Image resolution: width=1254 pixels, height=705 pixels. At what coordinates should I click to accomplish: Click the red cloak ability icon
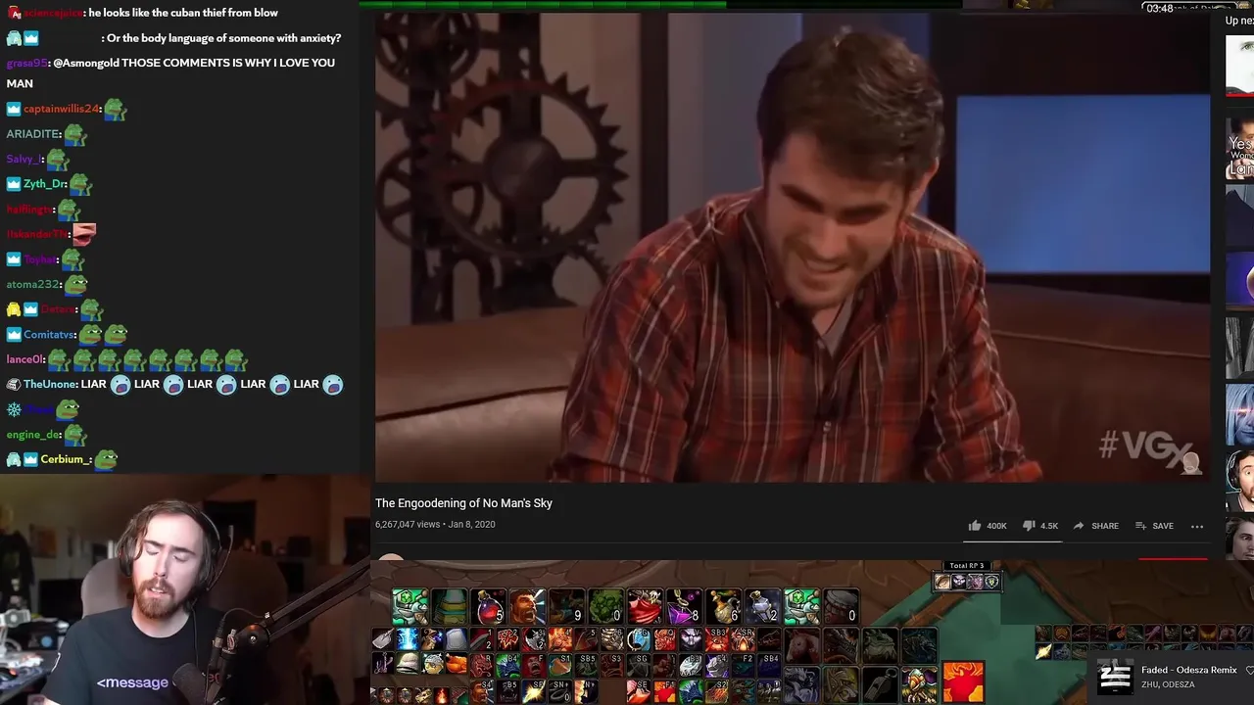(646, 607)
